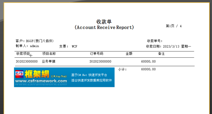The width and height of the screenshot is (212, 114).
Task: Open the www.csframework.com website link
Action: (x=41, y=81)
